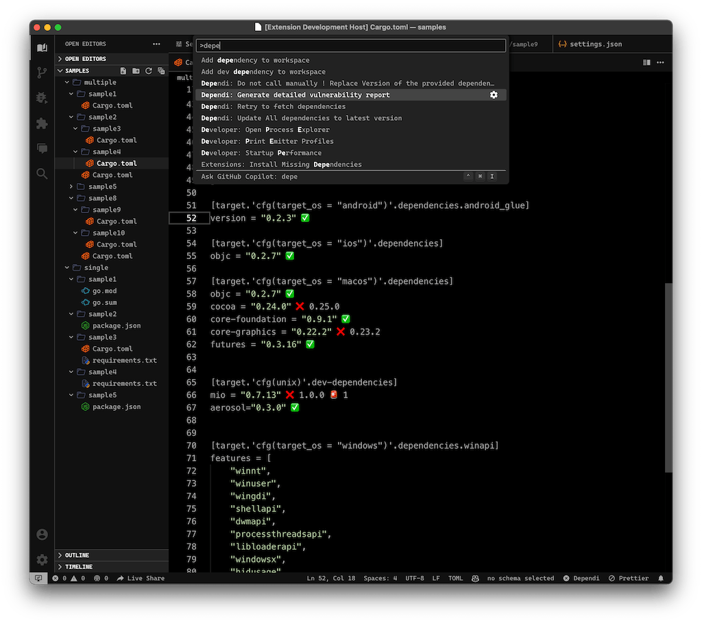Open go.sum file in explorer
This screenshot has height=623, width=702.
[x=112, y=302]
